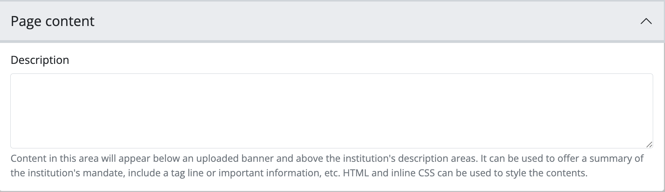665x192 pixels.
Task: Click the word "content" in the section title
Action: point(70,21)
